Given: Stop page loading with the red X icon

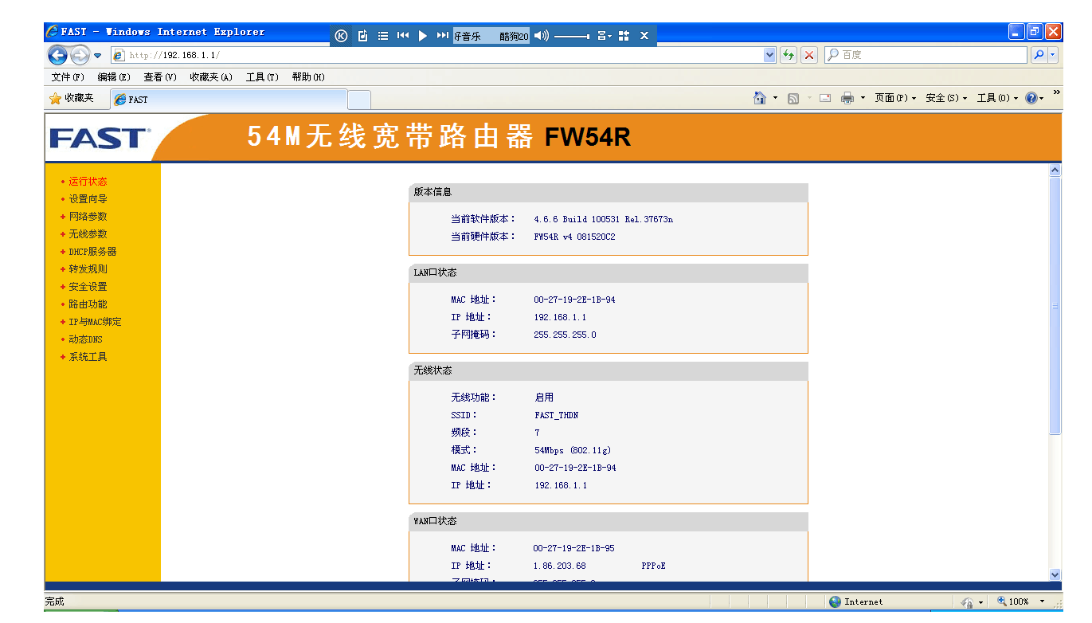Looking at the screenshot, I should (x=808, y=54).
